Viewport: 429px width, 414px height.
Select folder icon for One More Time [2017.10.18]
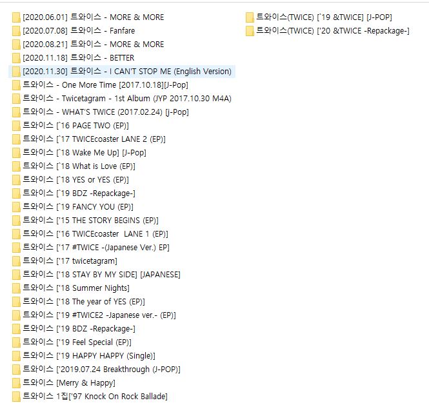16,85
